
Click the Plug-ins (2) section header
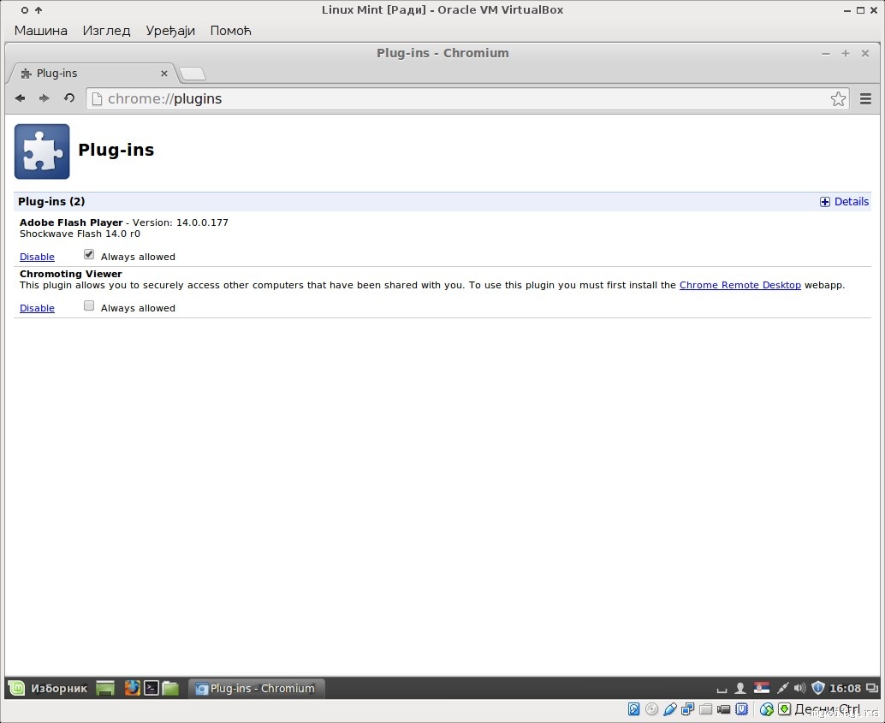pos(51,201)
